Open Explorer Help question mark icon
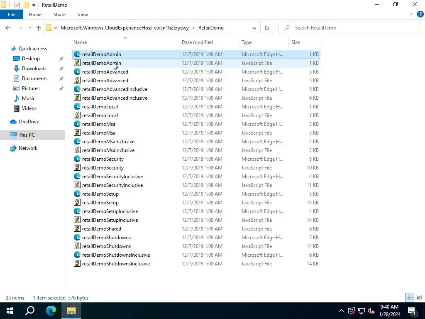The image size is (425, 319). point(420,15)
